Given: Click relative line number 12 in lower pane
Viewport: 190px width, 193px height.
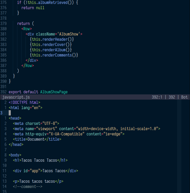Looking at the screenshot, I should pos(4,176).
